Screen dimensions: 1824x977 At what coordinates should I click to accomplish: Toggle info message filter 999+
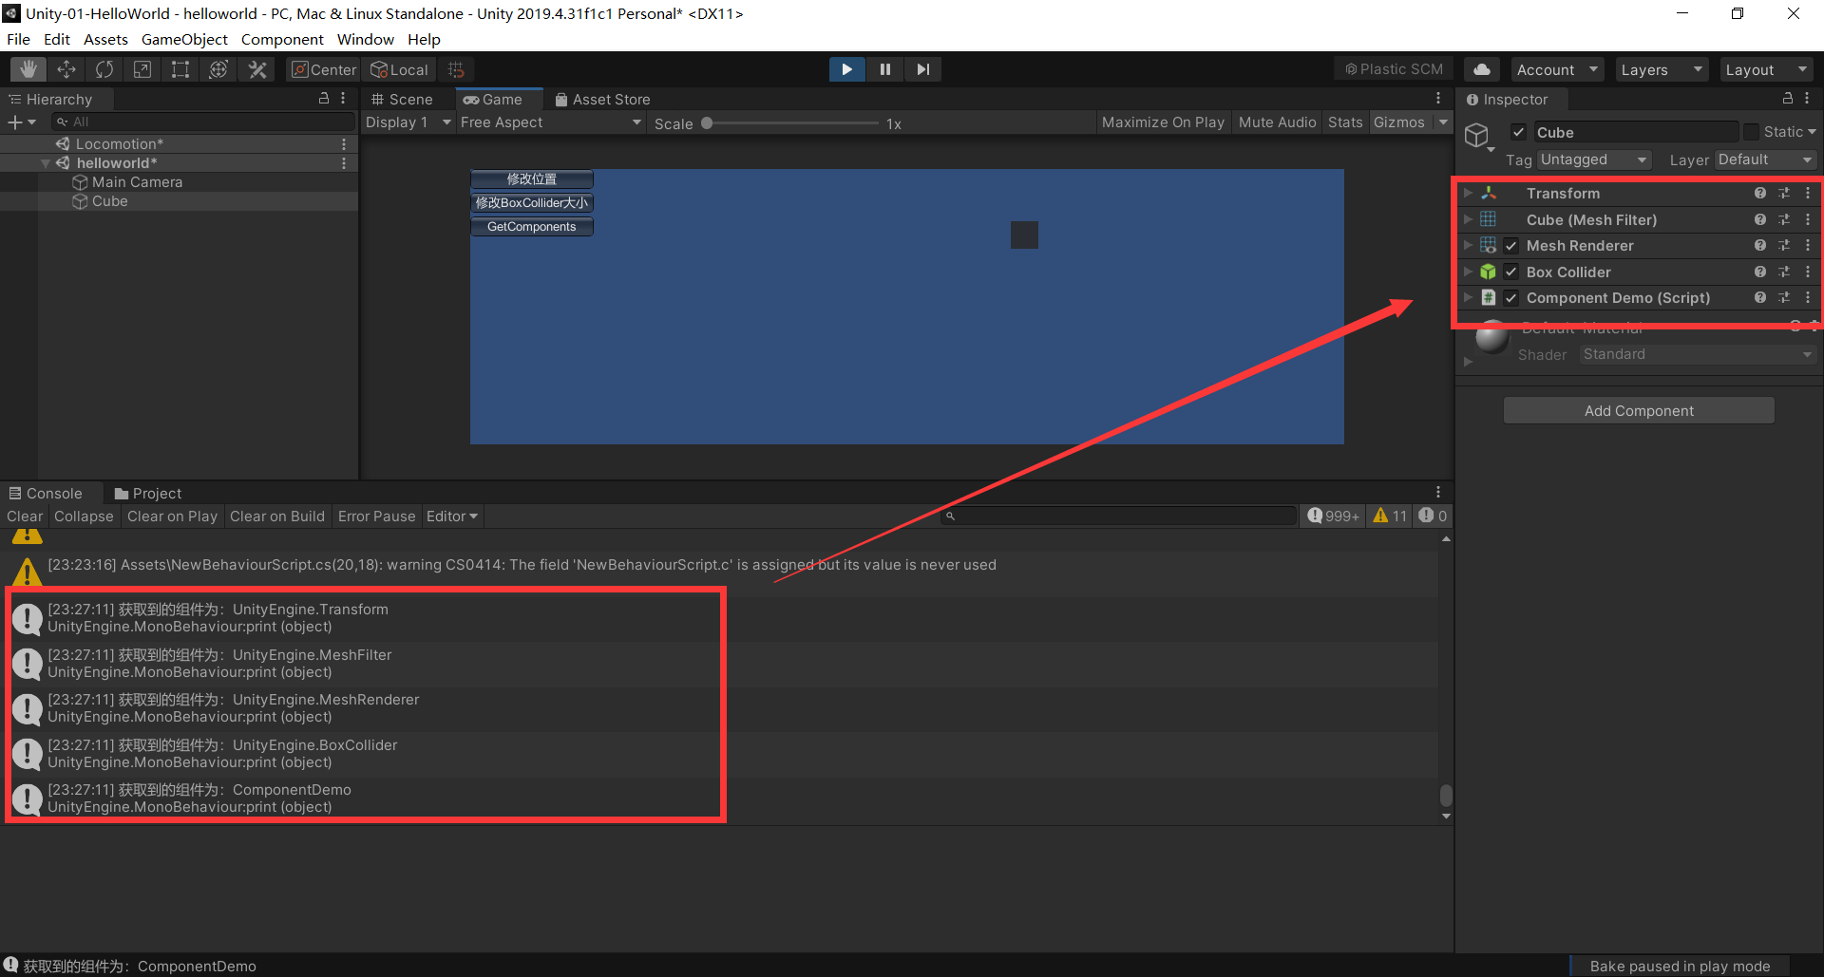point(1333,516)
